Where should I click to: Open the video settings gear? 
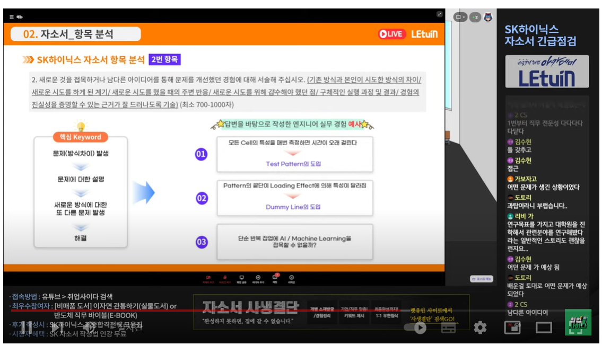[480, 328]
